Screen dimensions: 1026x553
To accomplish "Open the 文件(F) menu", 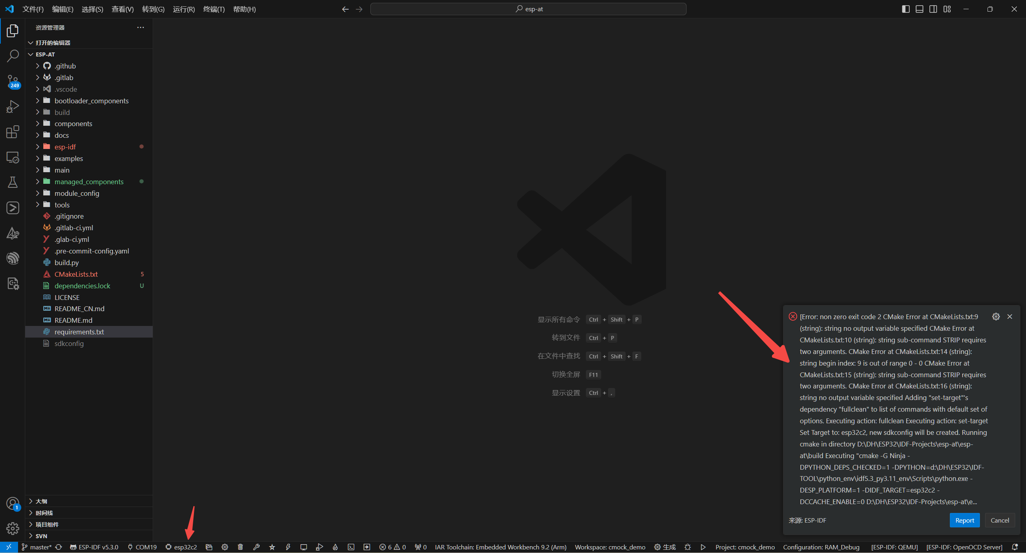I will click(33, 9).
